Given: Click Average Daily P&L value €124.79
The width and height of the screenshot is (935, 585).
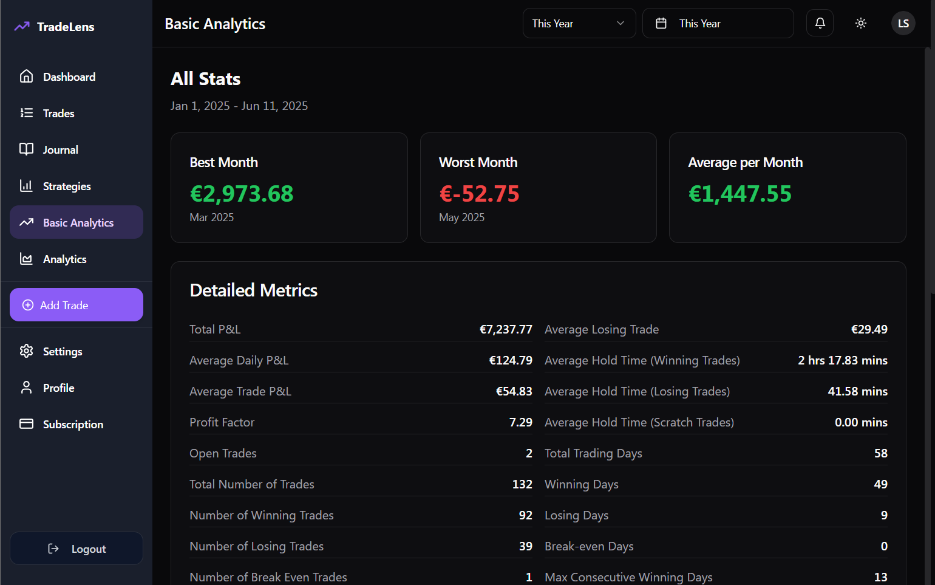Looking at the screenshot, I should click(x=511, y=360).
